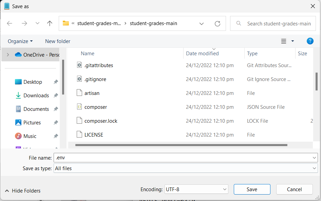The image size is (321, 201).
Task: Click the sidebar vertical scrollbar
Action: (63, 77)
